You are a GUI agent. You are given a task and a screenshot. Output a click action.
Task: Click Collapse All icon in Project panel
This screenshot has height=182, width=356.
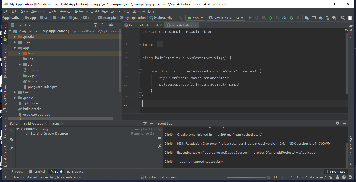tap(103, 25)
